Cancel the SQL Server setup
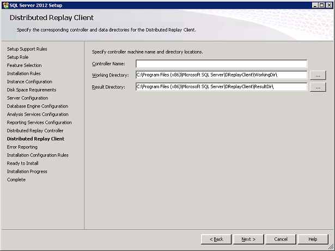The width and height of the screenshot is (335, 251). [x=281, y=239]
